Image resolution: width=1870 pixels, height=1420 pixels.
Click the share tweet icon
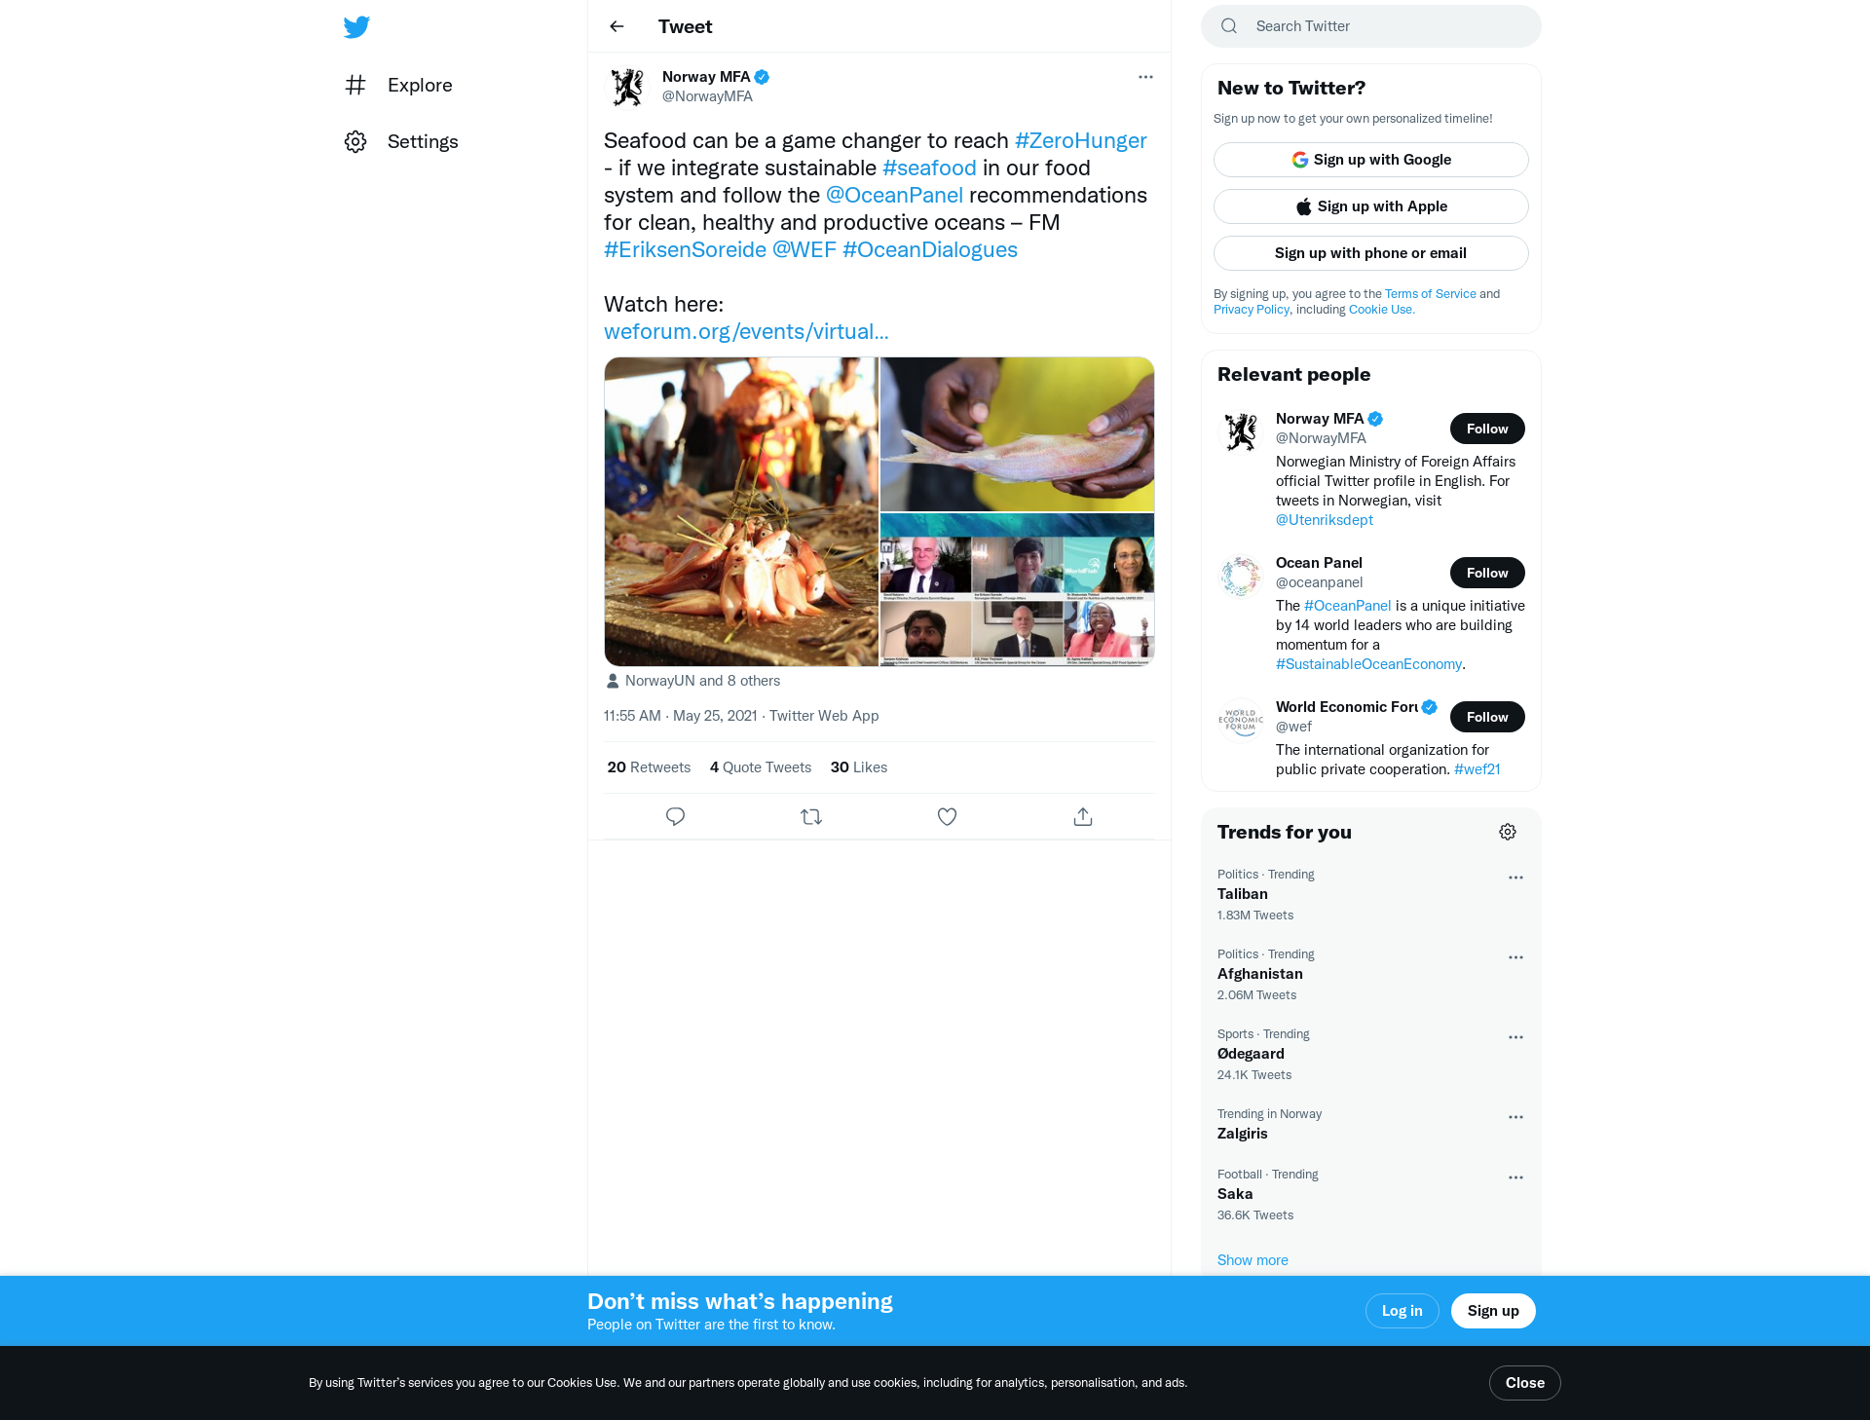[1083, 816]
